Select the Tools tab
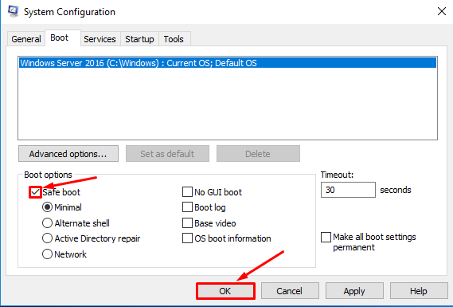 174,39
